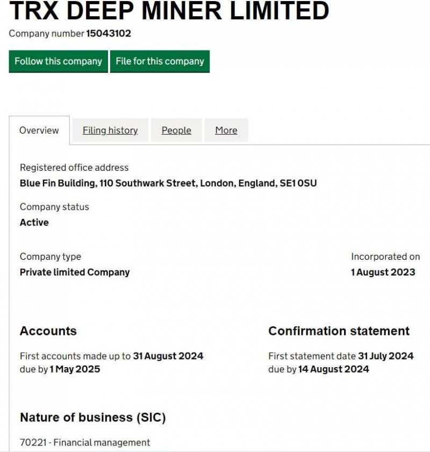Click the Nature of business (SIC) heading
This screenshot has width=430, height=452.
pyautogui.click(x=93, y=417)
